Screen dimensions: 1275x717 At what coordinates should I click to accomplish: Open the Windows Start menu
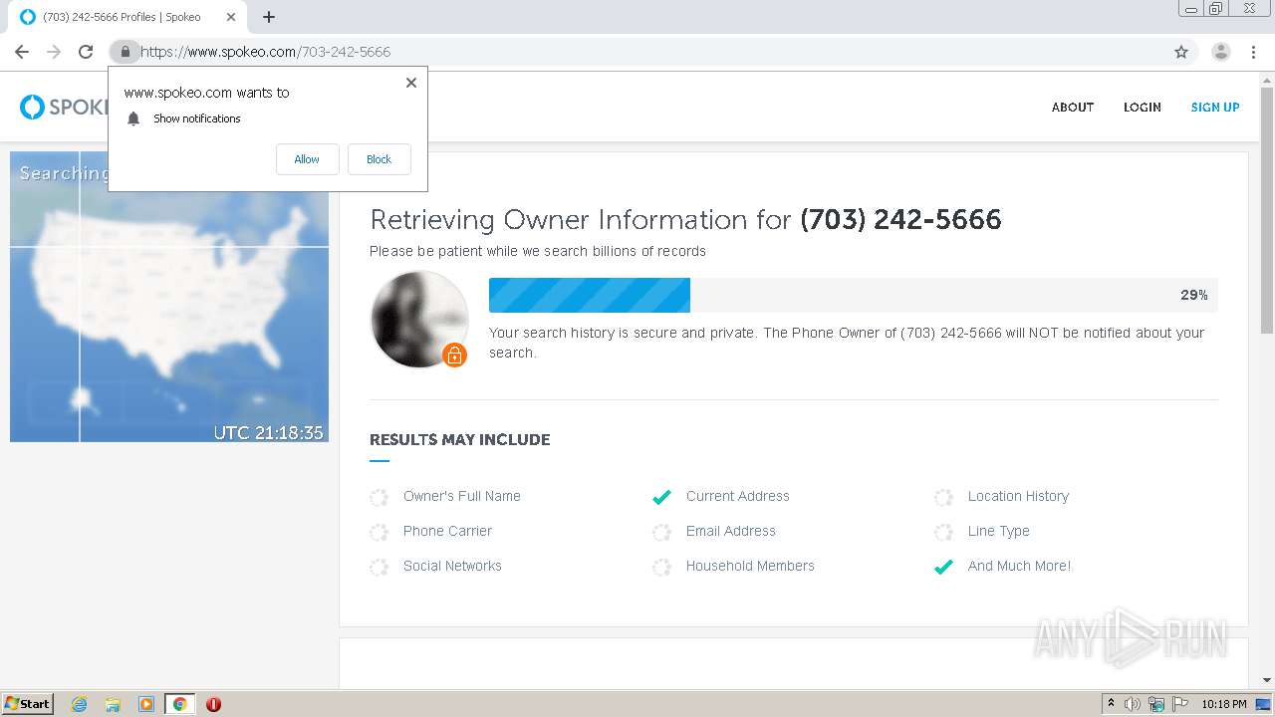pos(28,703)
